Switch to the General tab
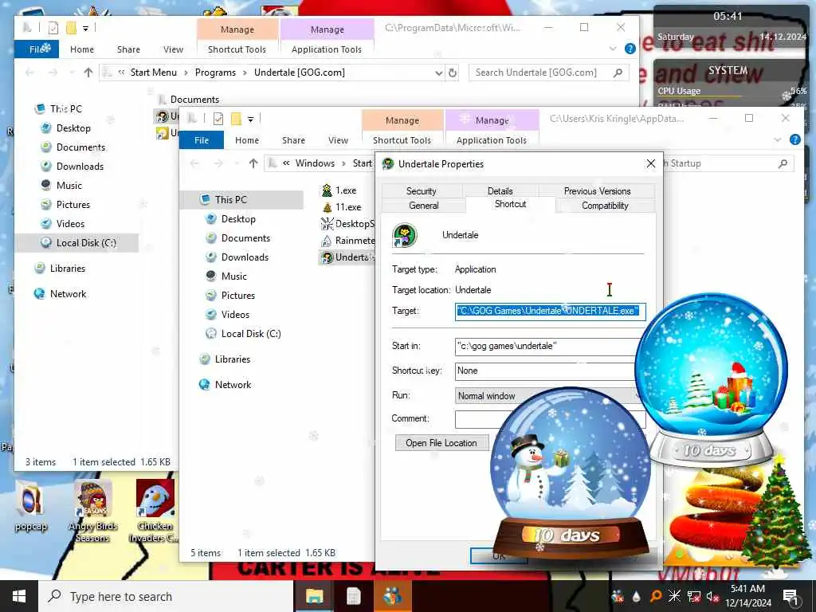The width and height of the screenshot is (816, 612). (424, 206)
